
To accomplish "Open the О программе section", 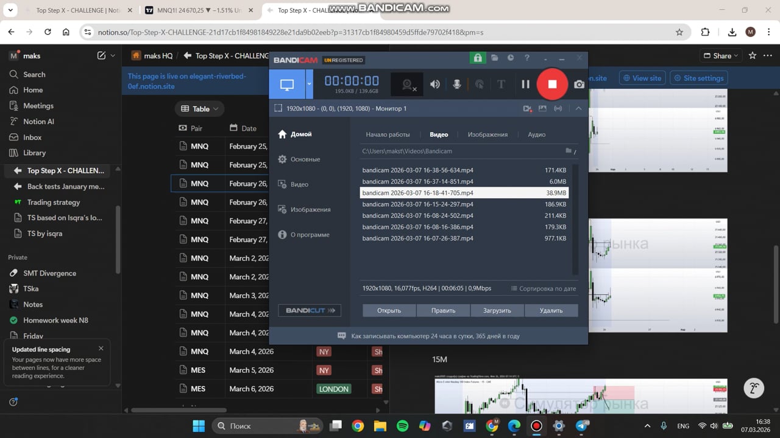I will click(303, 235).
